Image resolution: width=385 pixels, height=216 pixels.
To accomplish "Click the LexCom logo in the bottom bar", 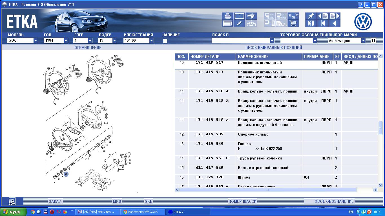I will [x=12, y=201].
